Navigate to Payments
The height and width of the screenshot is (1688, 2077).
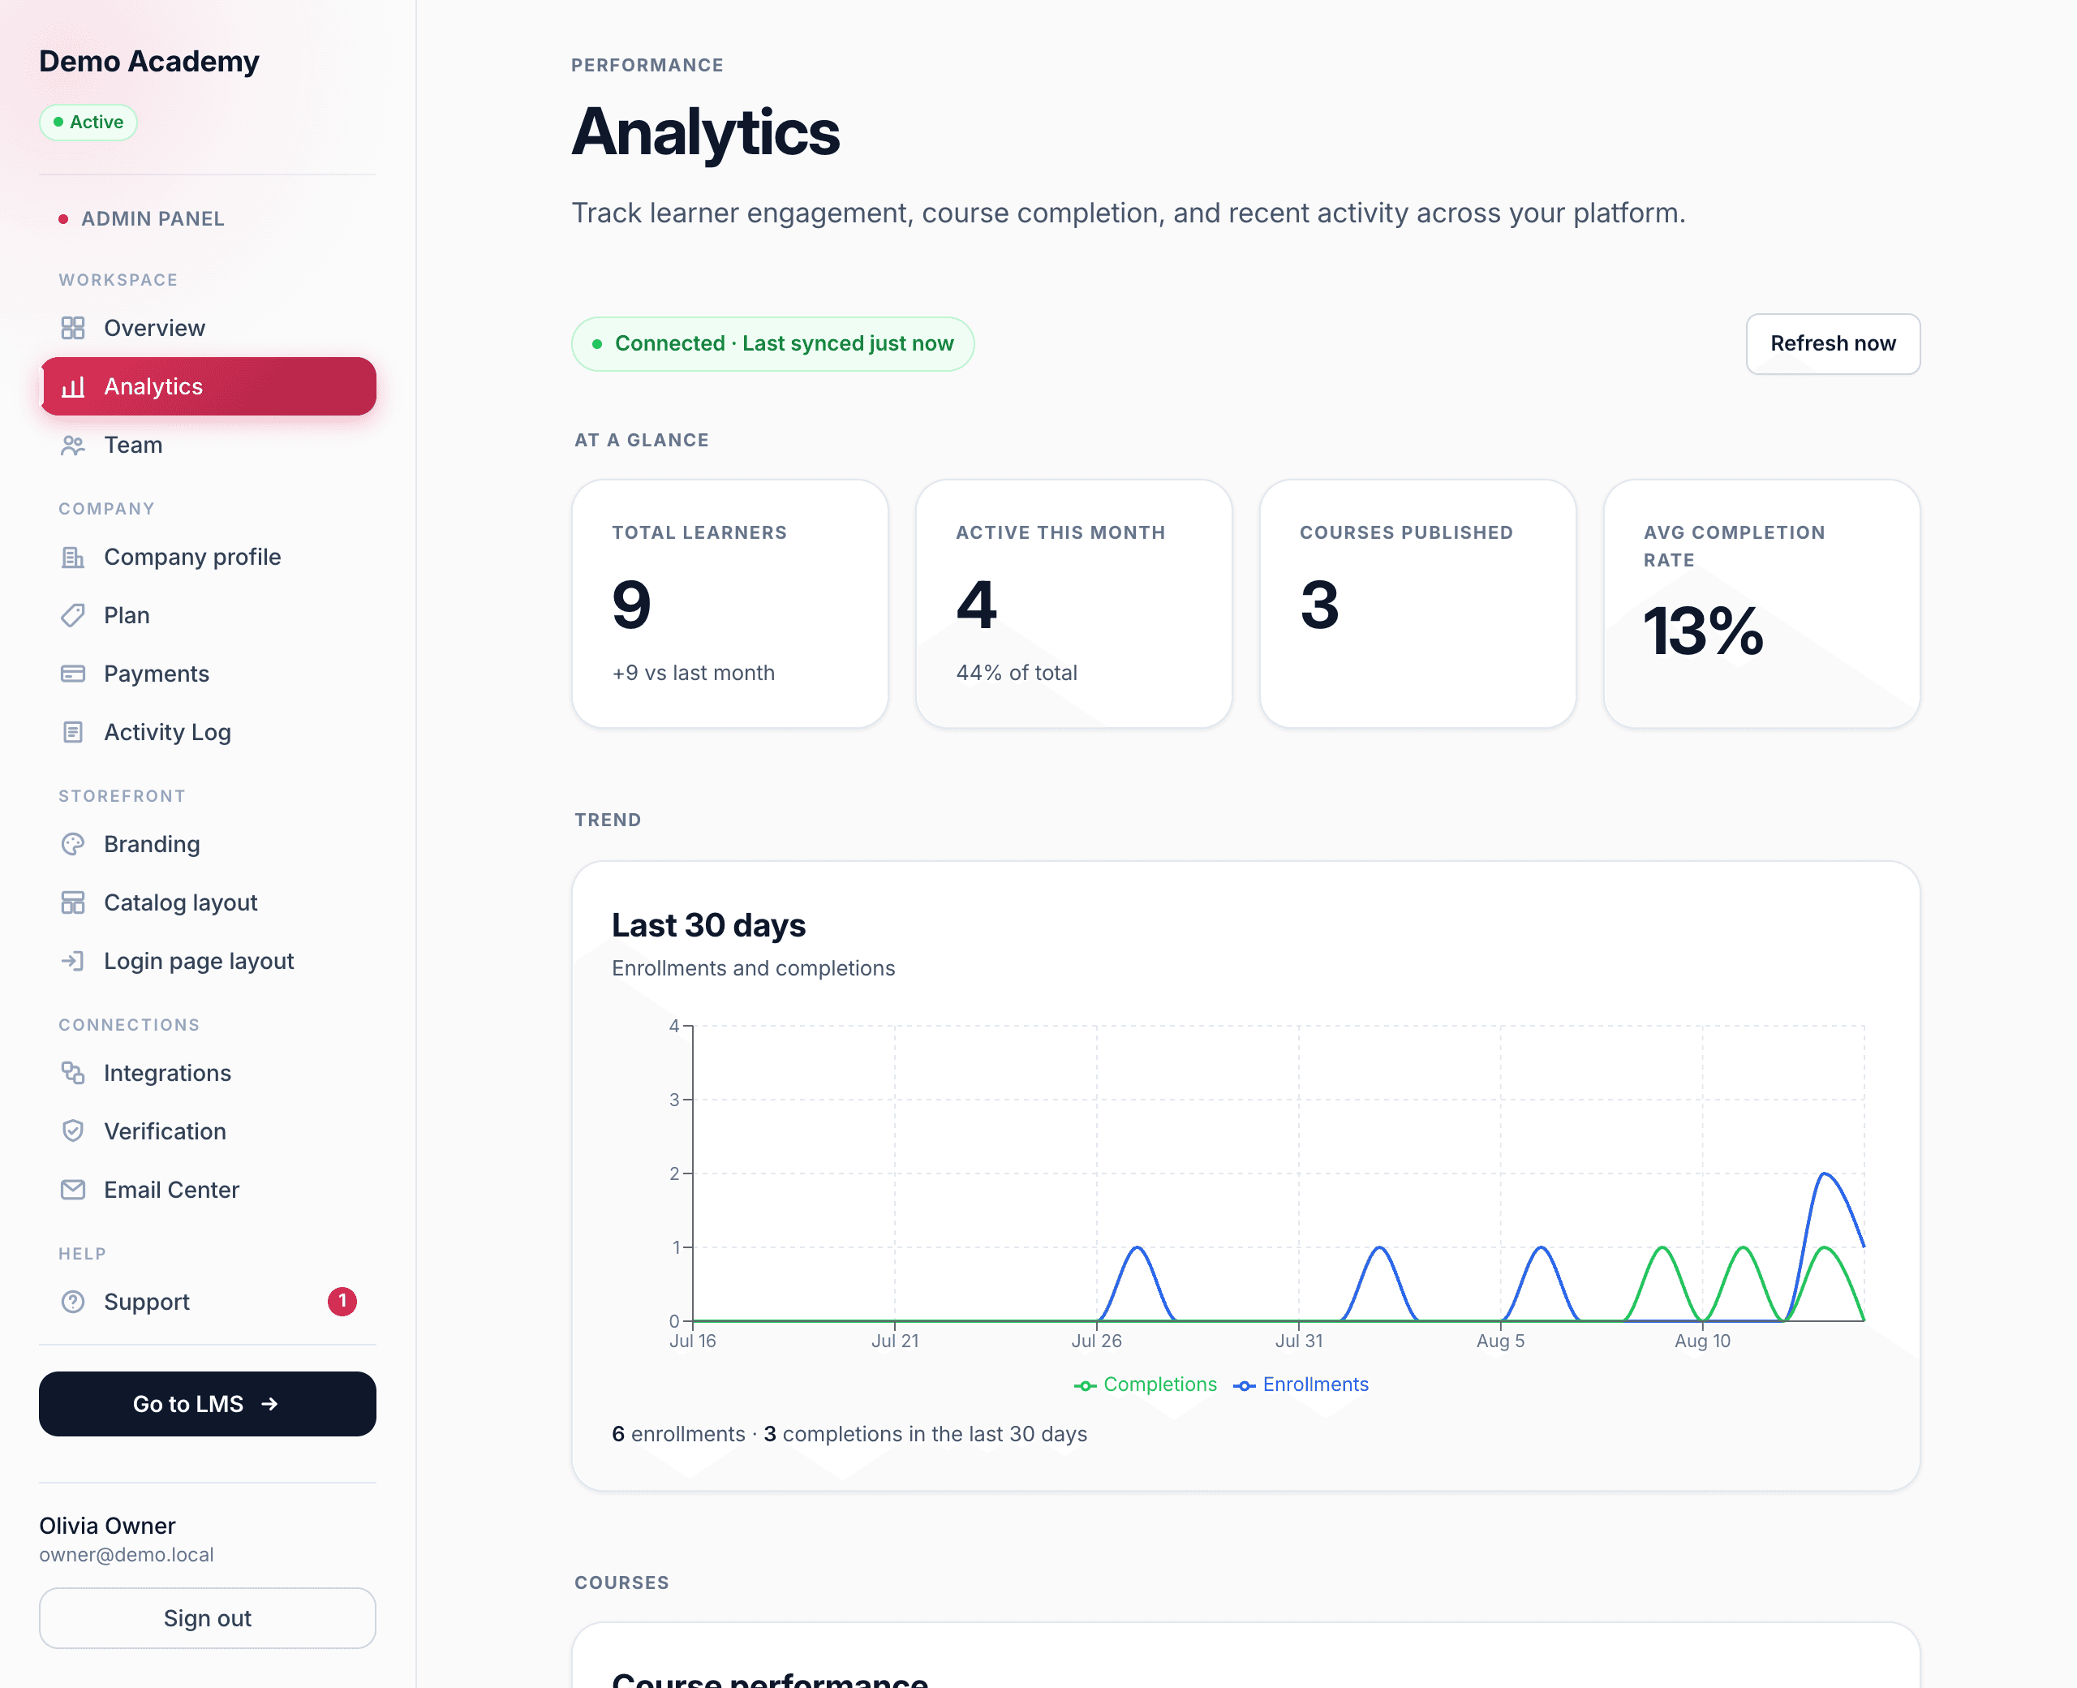click(x=208, y=674)
